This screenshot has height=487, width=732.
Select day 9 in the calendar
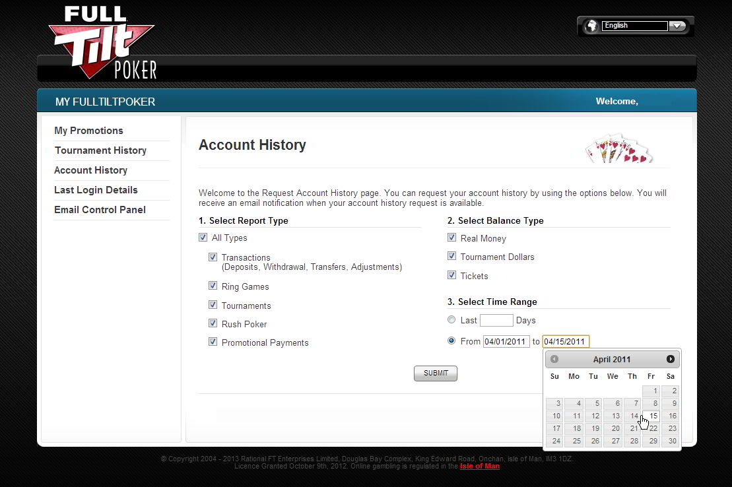tap(671, 403)
